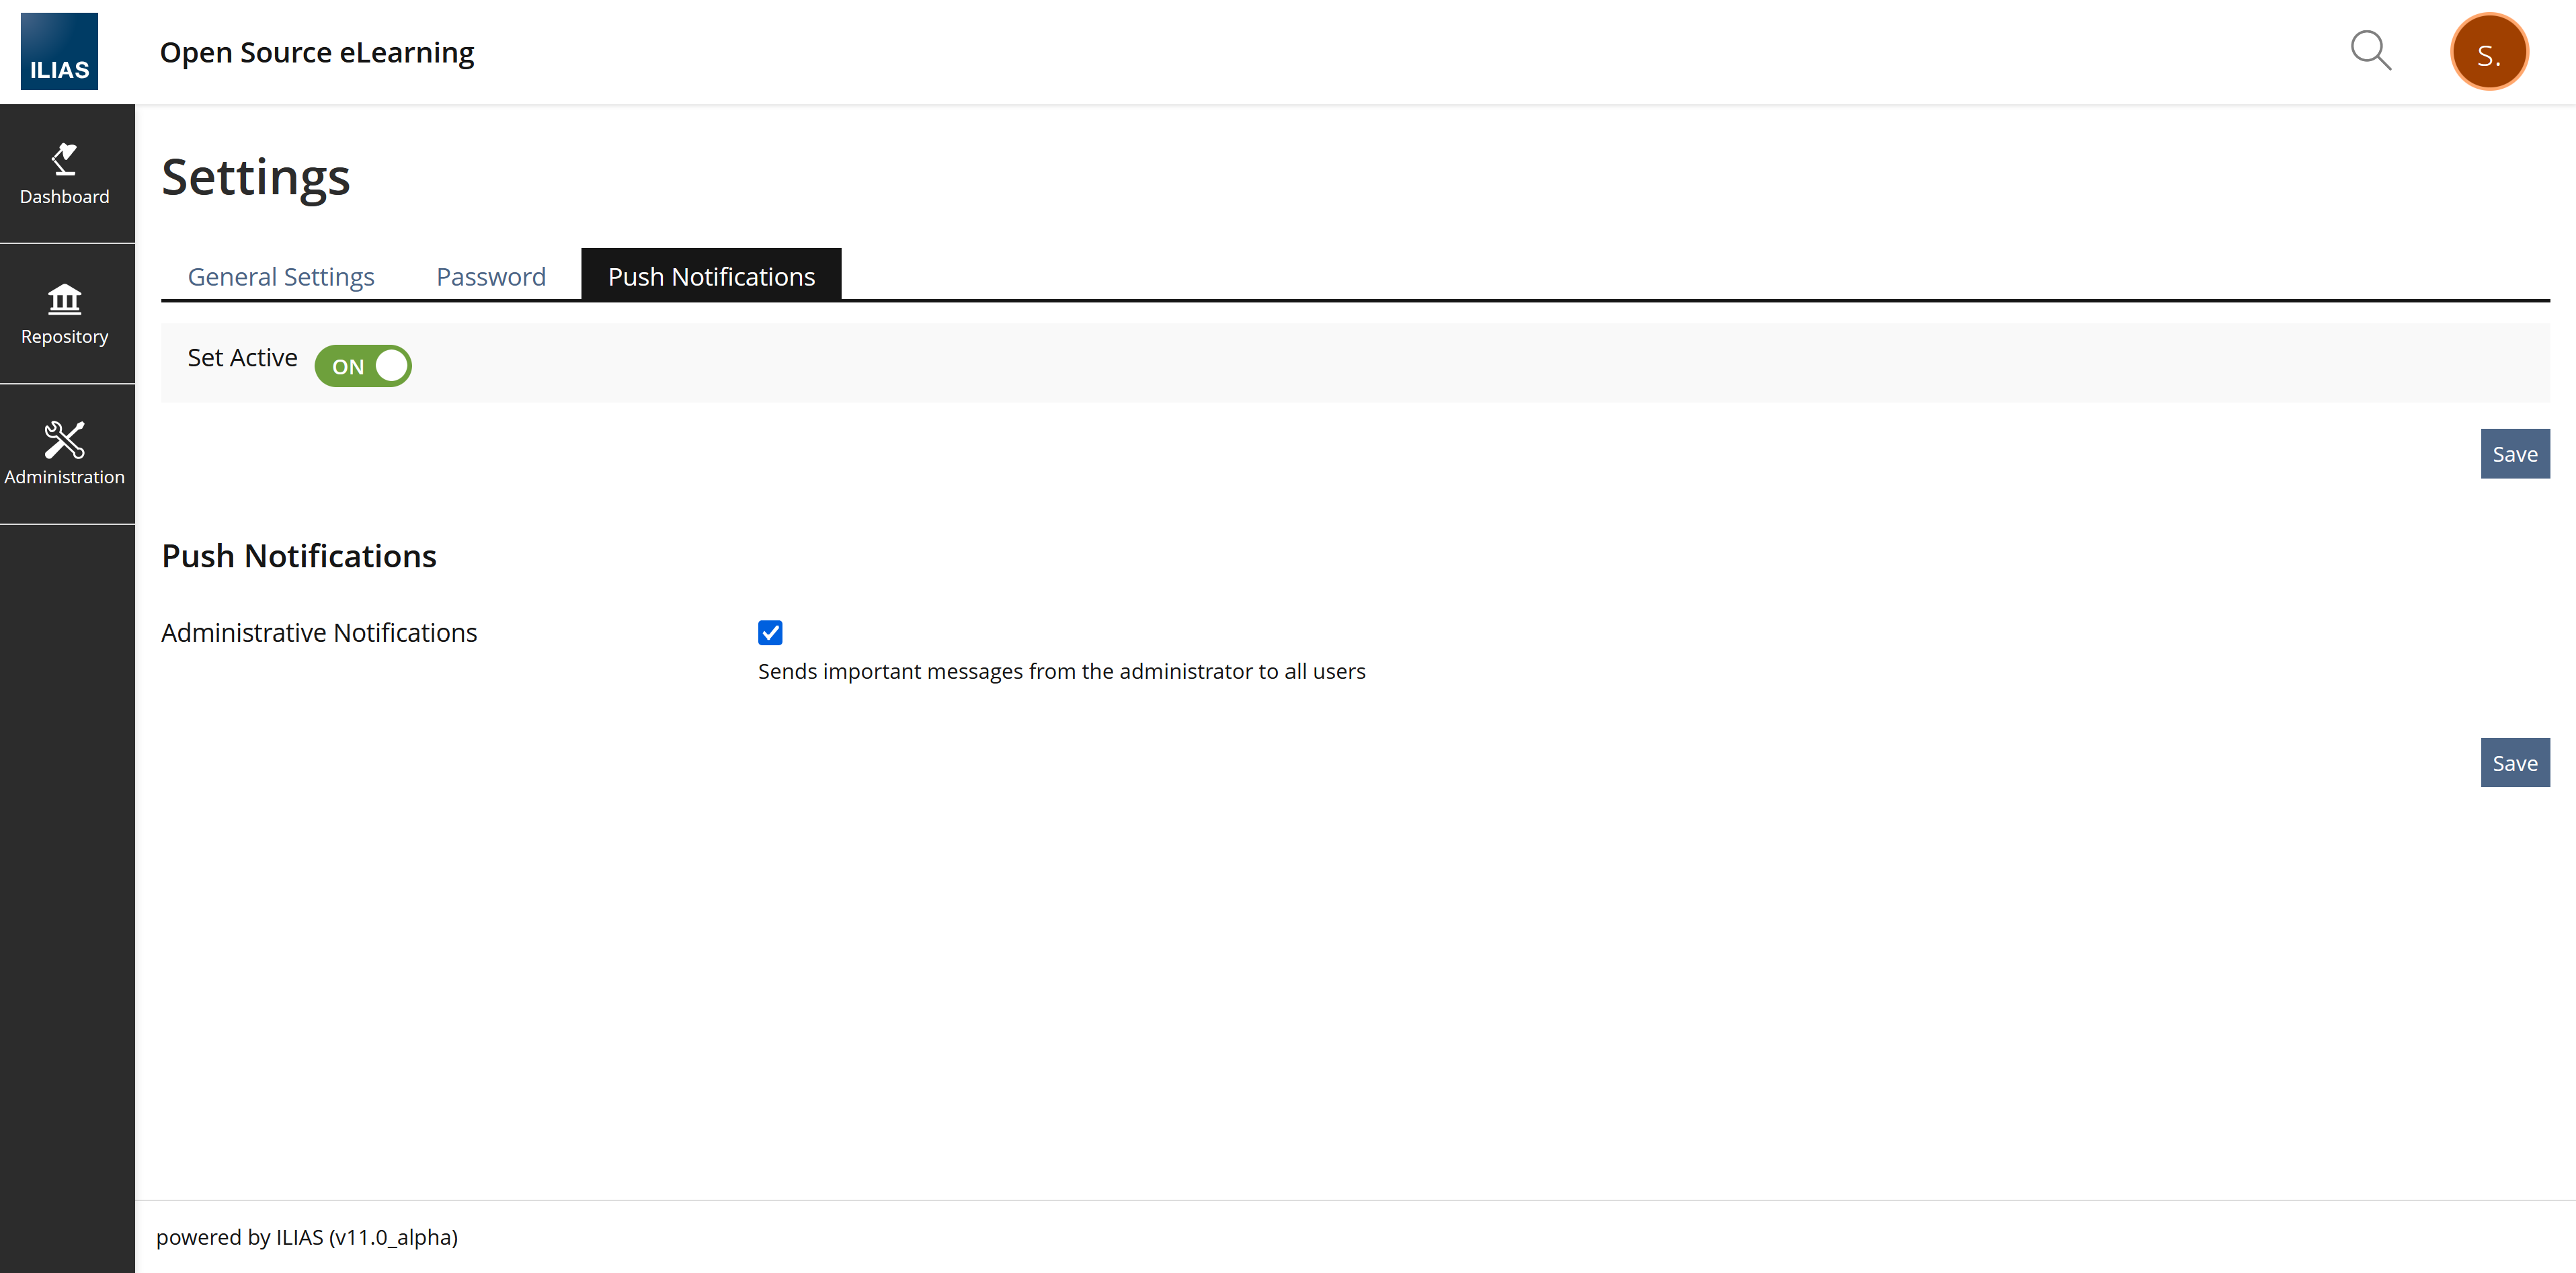The image size is (2576, 1273).
Task: Switch to the General Settings tab
Action: (281, 276)
